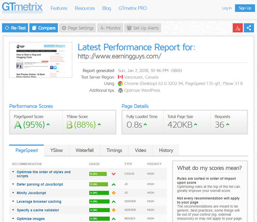Click the Leverage browser caching link
The image size is (257, 222).
(x=39, y=201)
